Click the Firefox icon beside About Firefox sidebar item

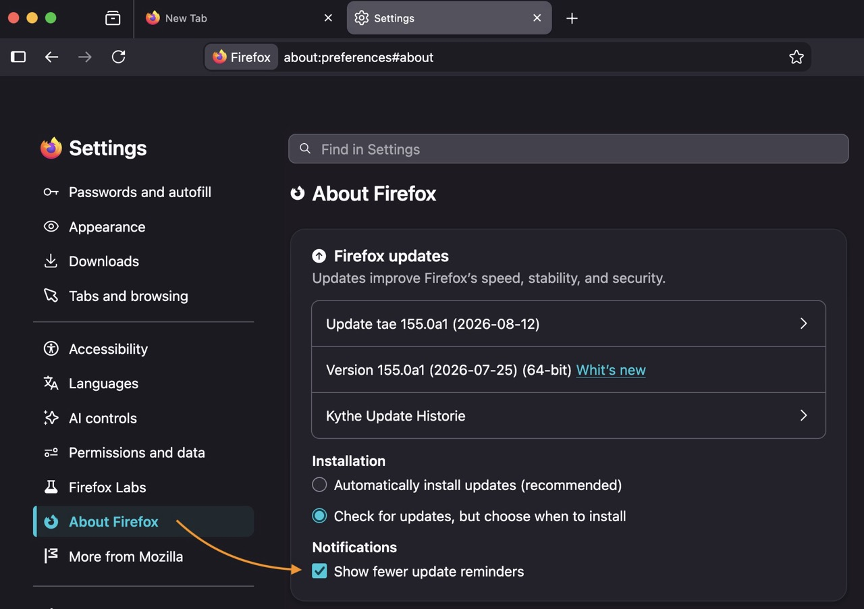(51, 522)
